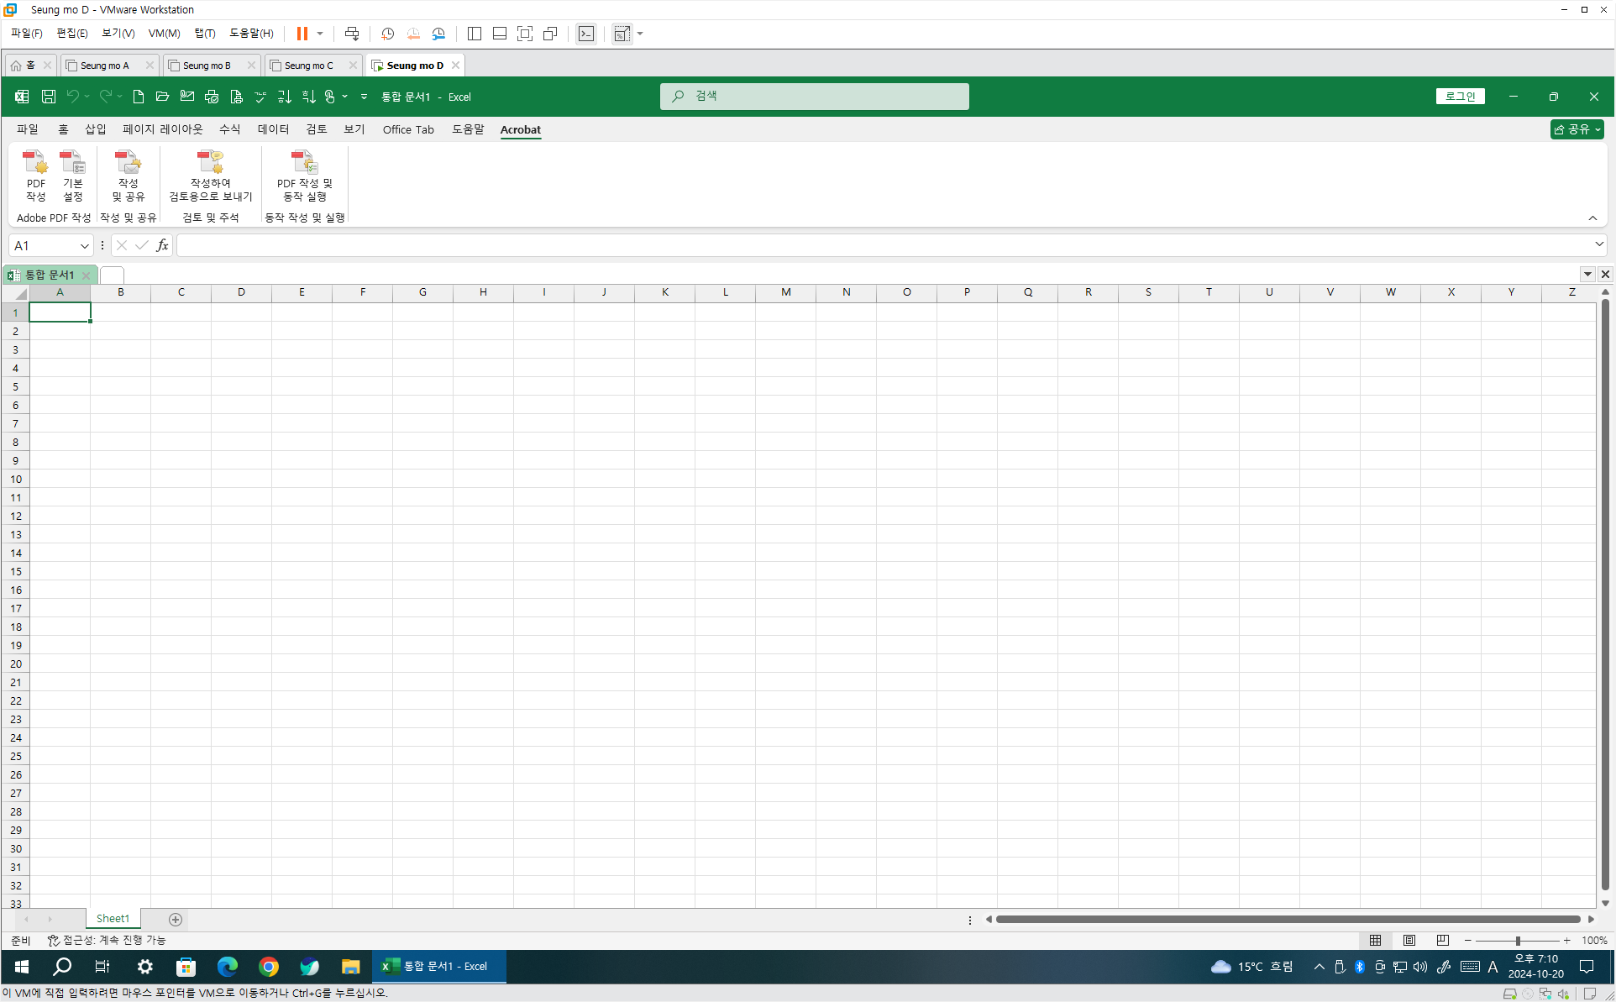Switch to Seung mo B VM tab

(x=207, y=66)
